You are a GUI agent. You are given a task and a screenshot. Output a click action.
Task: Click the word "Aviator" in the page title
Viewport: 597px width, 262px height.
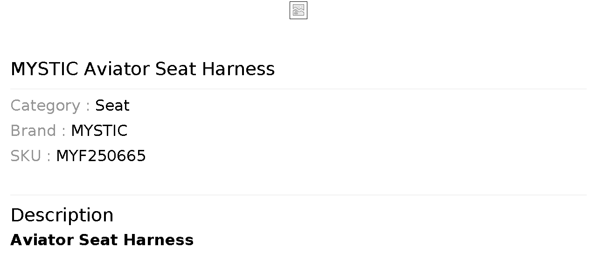pos(117,69)
